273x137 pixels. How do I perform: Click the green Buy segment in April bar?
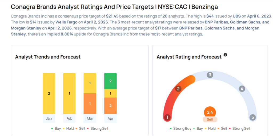pyautogui.click(x=110, y=81)
